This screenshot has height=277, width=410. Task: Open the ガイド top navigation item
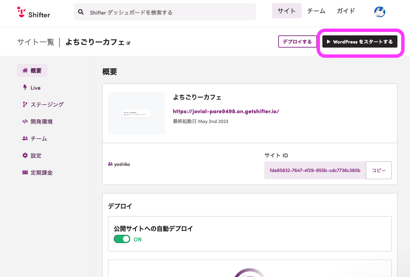coord(346,11)
